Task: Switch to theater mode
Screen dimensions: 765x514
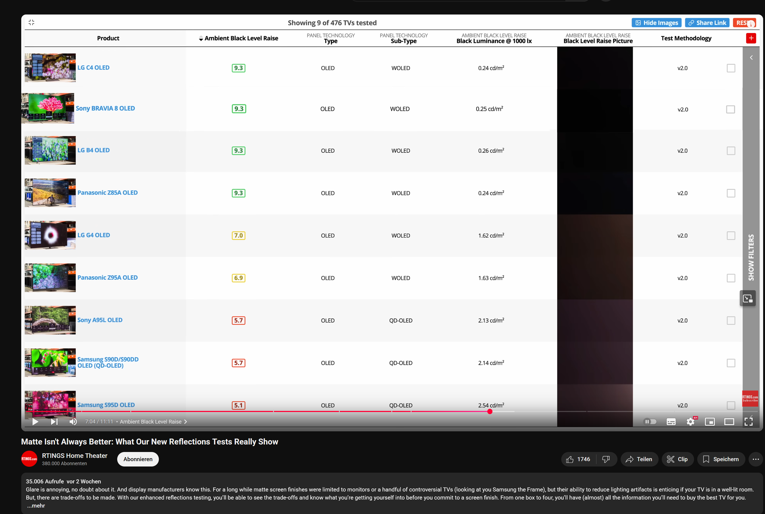Action: 729,422
